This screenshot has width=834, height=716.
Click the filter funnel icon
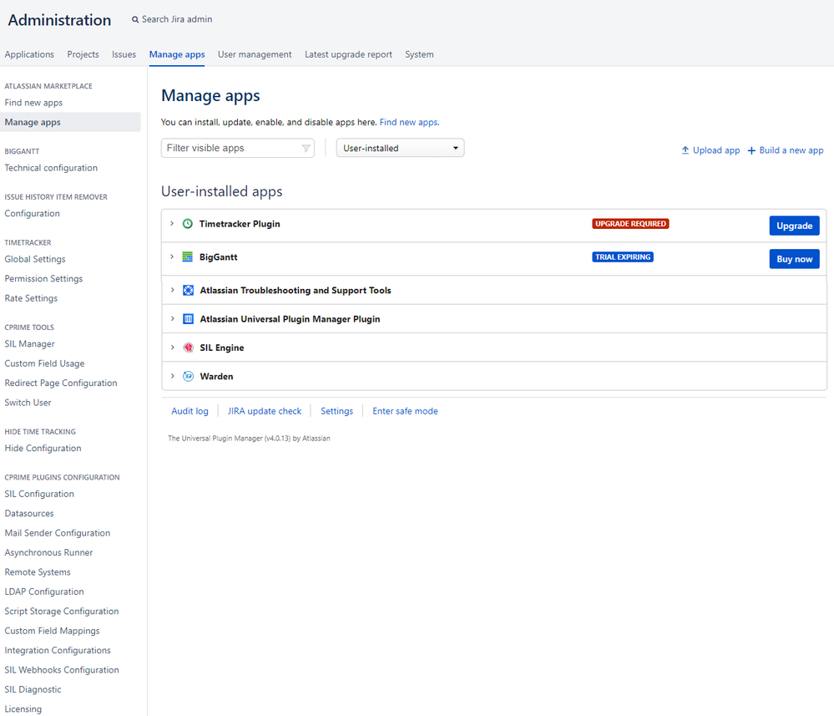point(306,148)
